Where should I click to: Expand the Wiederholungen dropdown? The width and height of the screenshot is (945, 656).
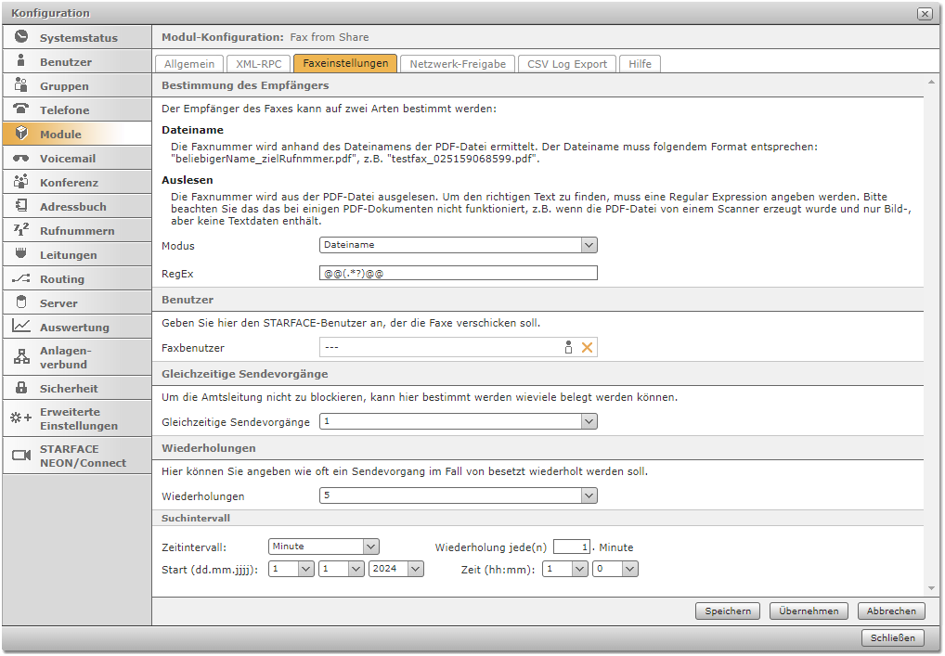click(588, 495)
